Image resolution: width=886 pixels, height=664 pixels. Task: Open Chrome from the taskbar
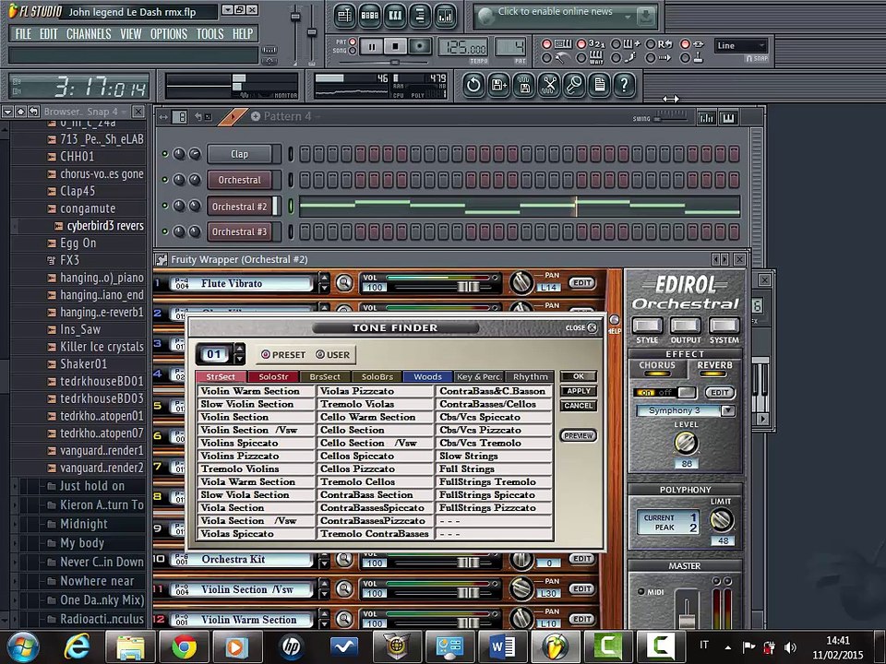(x=184, y=646)
